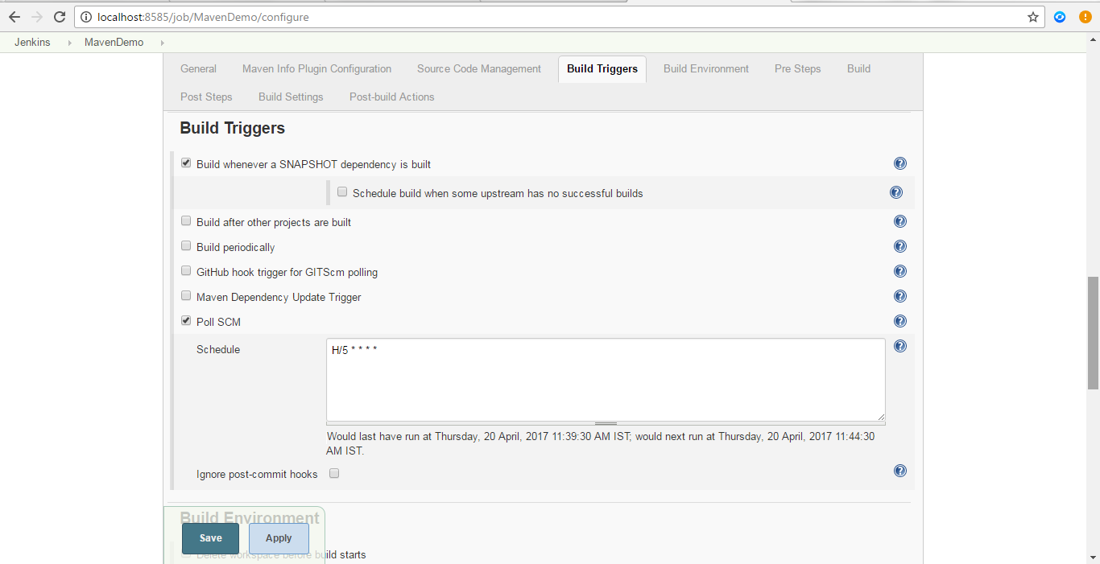Viewport: 1100px width, 564px height.
Task: Go to Jenkins home breadcrumb
Action: click(x=32, y=43)
